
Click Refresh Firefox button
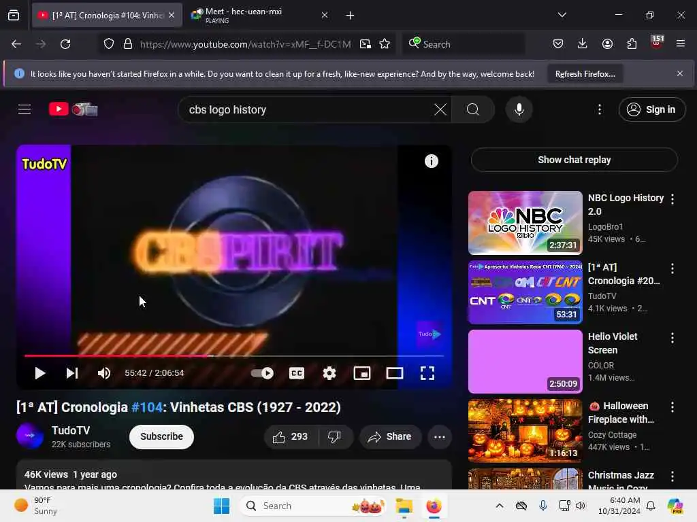pos(585,74)
